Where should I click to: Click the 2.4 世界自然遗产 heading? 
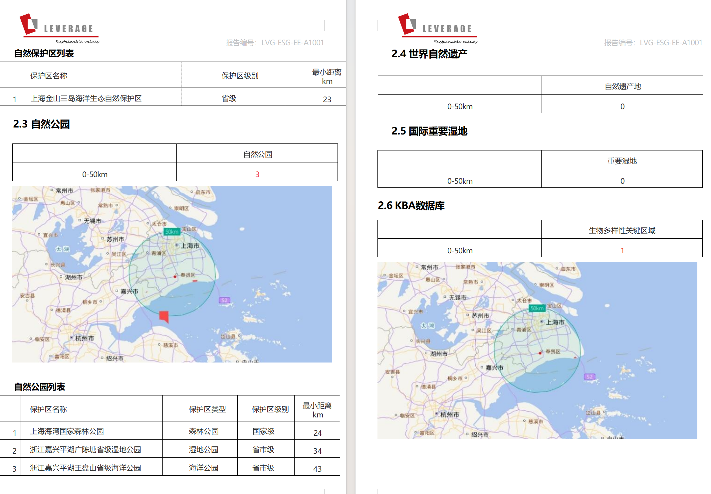(x=429, y=54)
